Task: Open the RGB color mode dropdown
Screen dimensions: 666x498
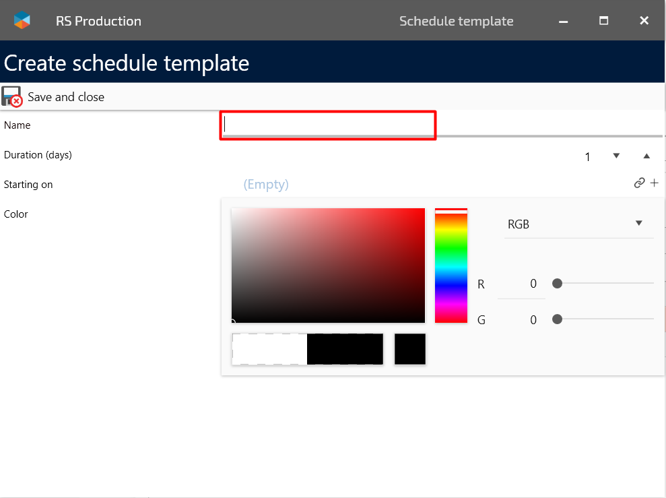Action: point(578,224)
